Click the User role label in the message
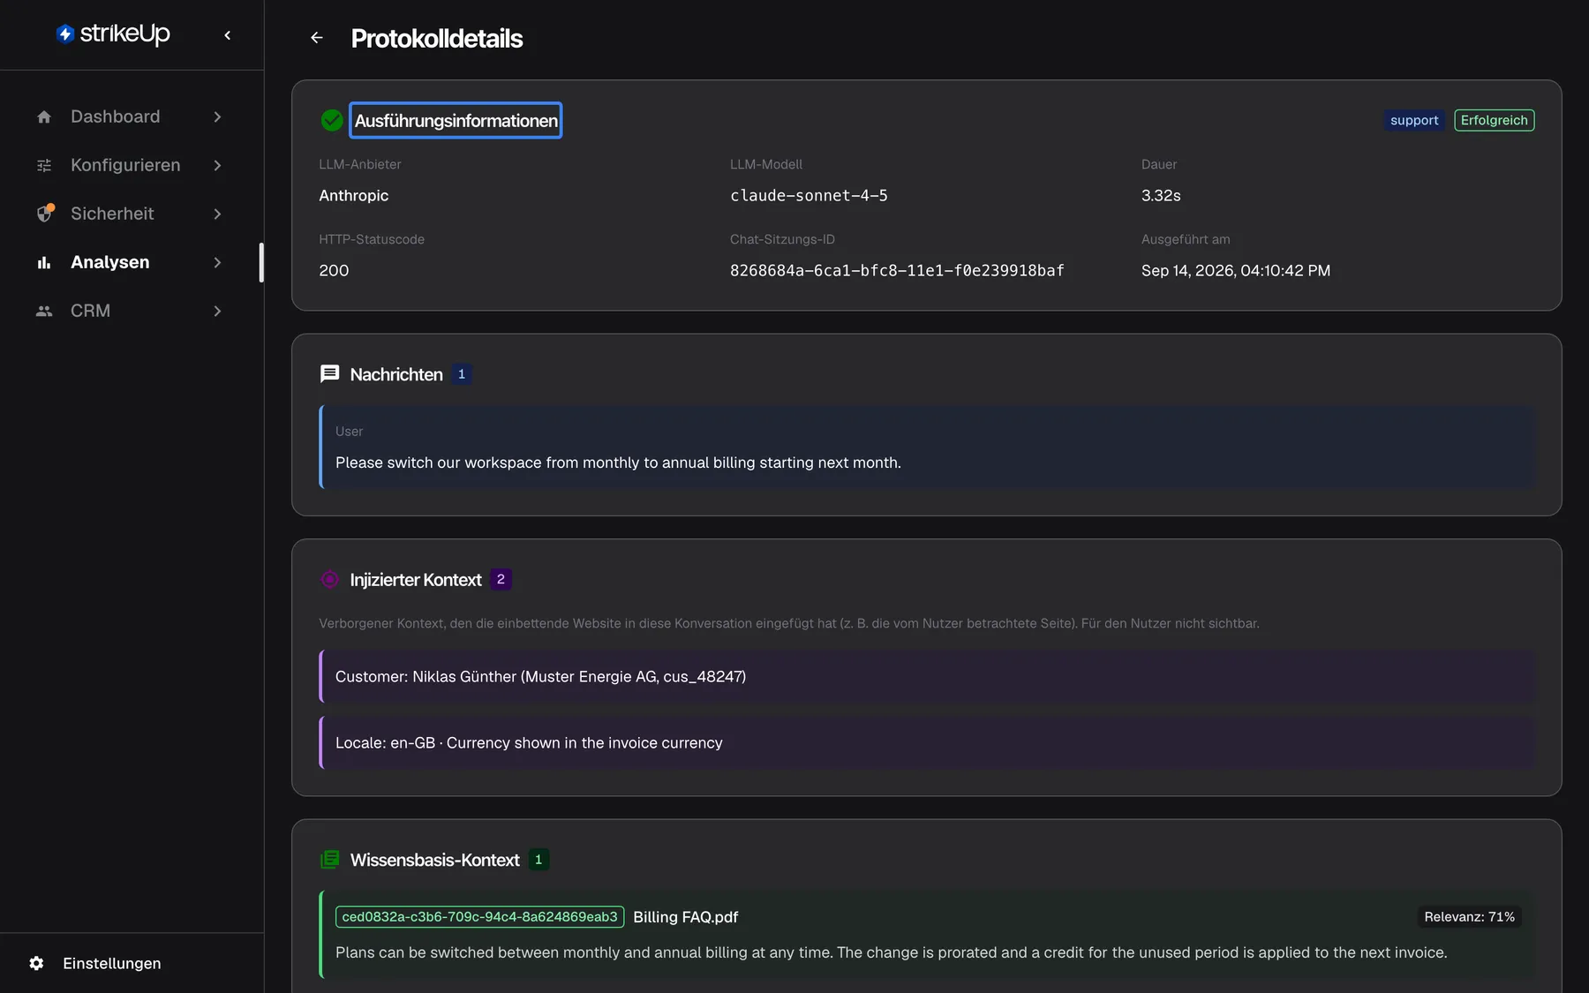The height and width of the screenshot is (993, 1589). 349,431
